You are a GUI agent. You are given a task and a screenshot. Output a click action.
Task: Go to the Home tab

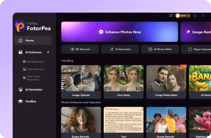pos(33,41)
